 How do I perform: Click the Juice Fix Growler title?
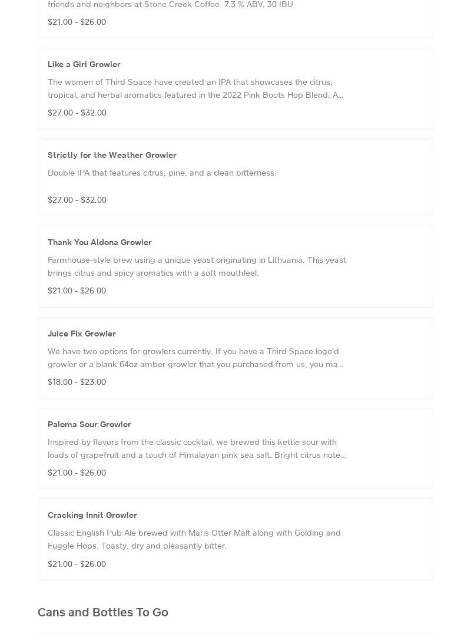82,334
